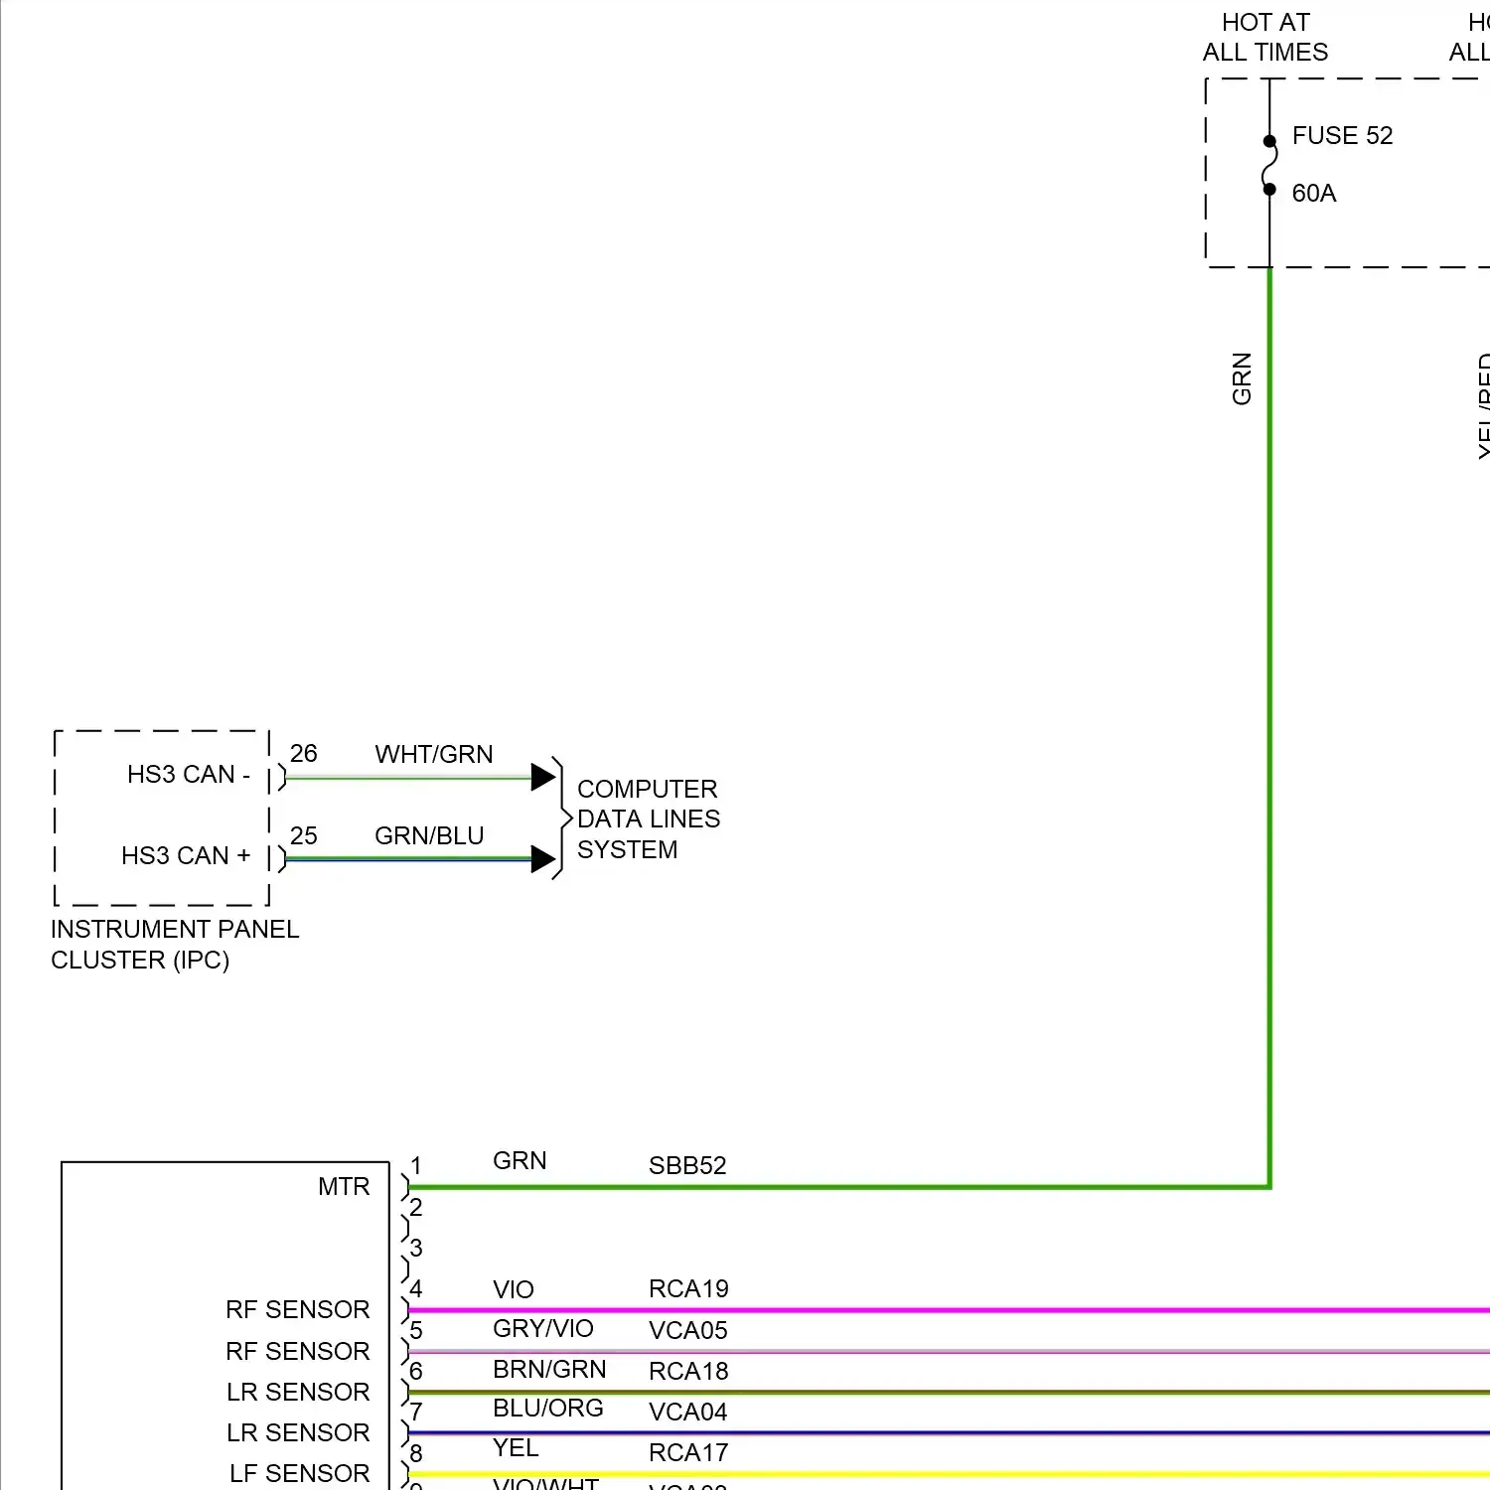The width and height of the screenshot is (1490, 1490).
Task: Select the LF SENSOR label at pin 8
Action: (300, 1473)
